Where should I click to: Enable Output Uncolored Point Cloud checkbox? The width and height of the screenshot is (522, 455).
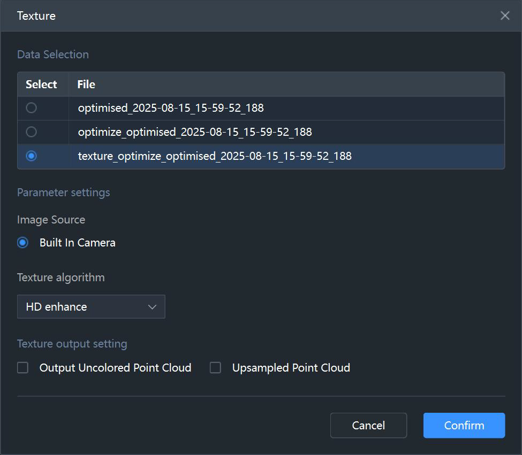tap(22, 368)
